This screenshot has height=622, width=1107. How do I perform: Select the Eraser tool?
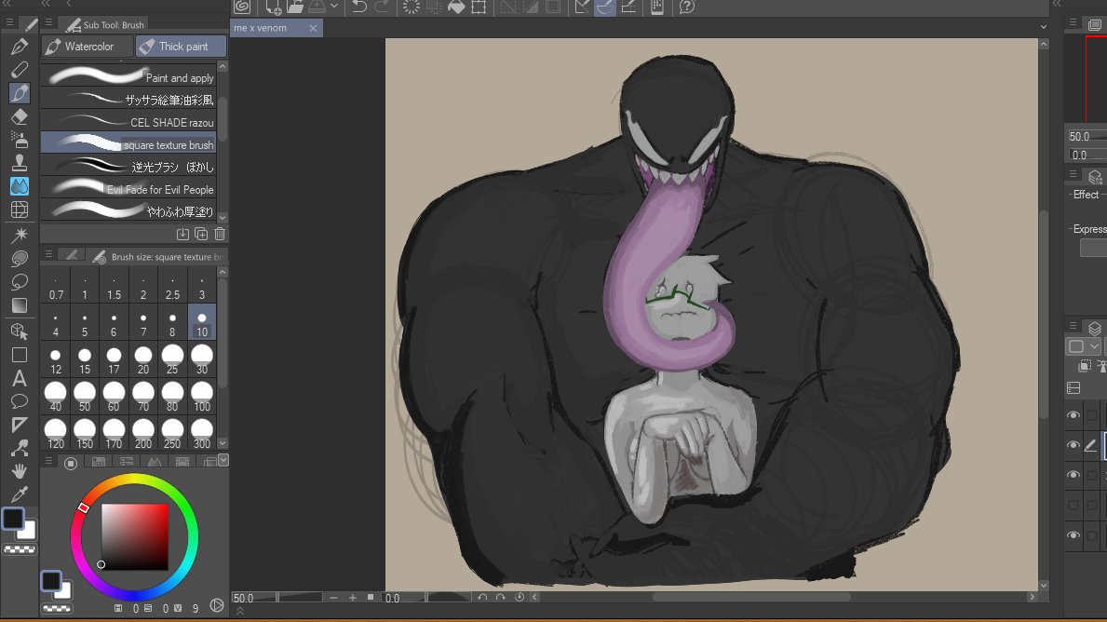[19, 116]
